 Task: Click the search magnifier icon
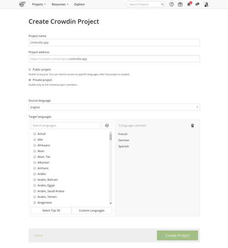pos(162,5)
